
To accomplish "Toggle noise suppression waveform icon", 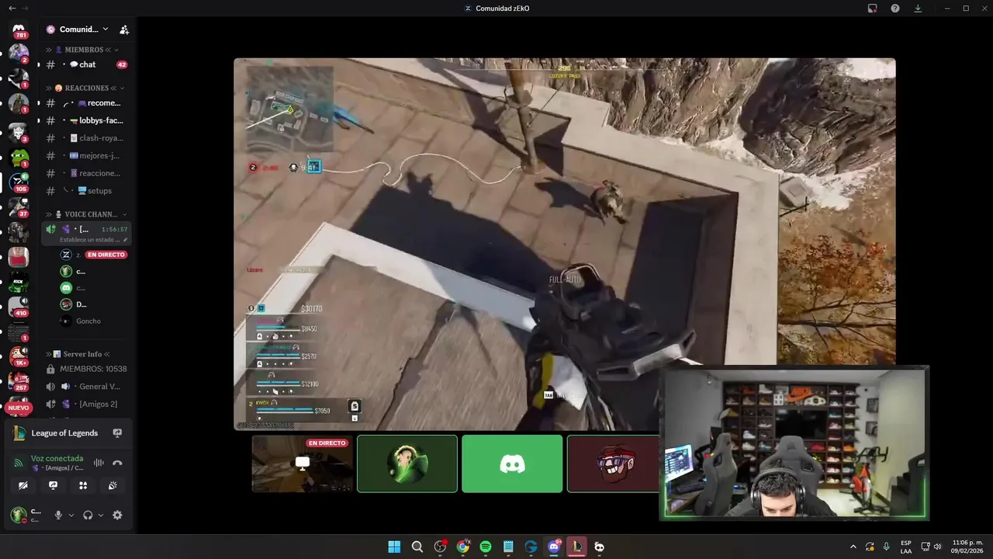I will [x=99, y=463].
